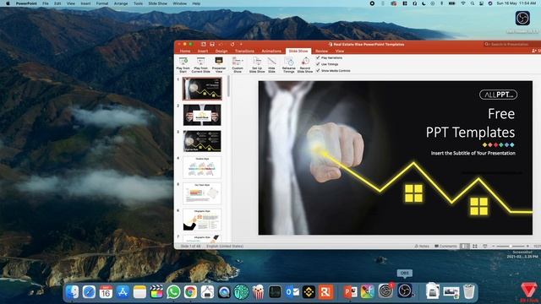Open the Edit menu
Screen dimensions: 541x304
coord(57,3)
